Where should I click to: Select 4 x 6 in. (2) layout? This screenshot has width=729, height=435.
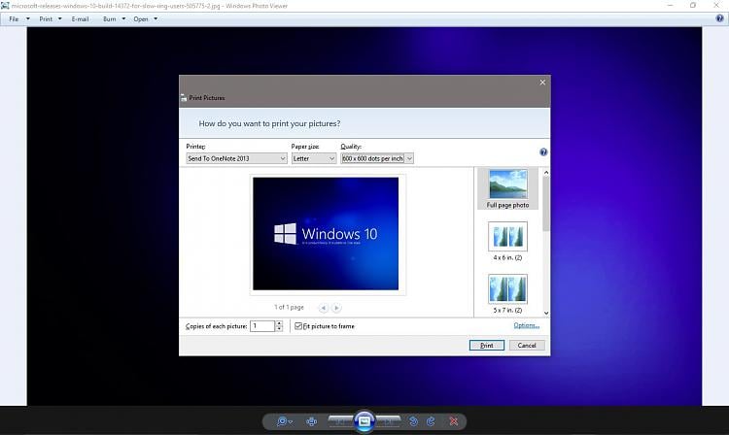(x=507, y=242)
